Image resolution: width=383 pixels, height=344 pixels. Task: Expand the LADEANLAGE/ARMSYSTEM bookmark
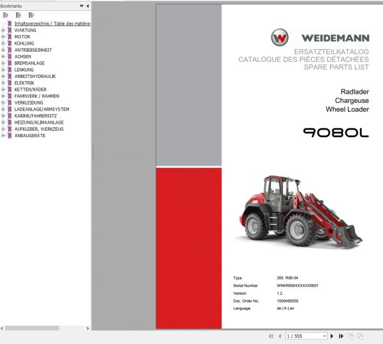[x=3, y=109]
